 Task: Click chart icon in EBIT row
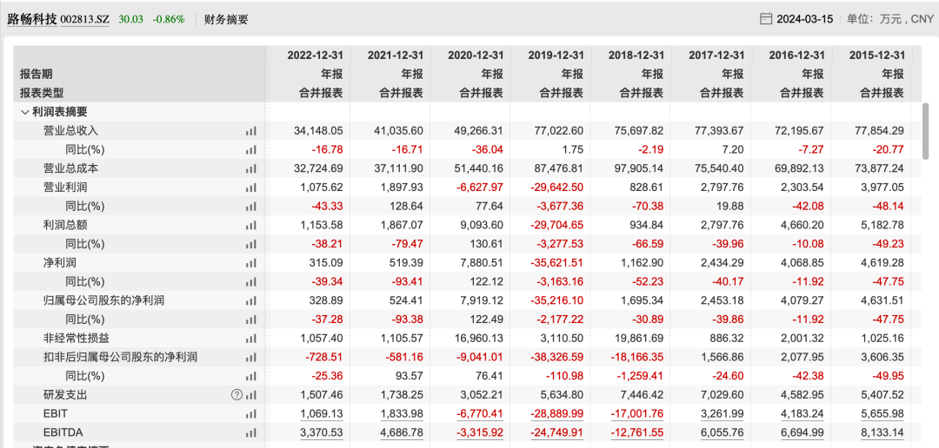click(x=250, y=413)
